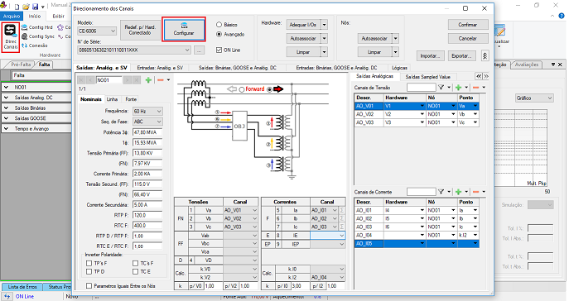Click the Importar... button
Image resolution: width=569 pixels, height=301 pixels.
430,55
